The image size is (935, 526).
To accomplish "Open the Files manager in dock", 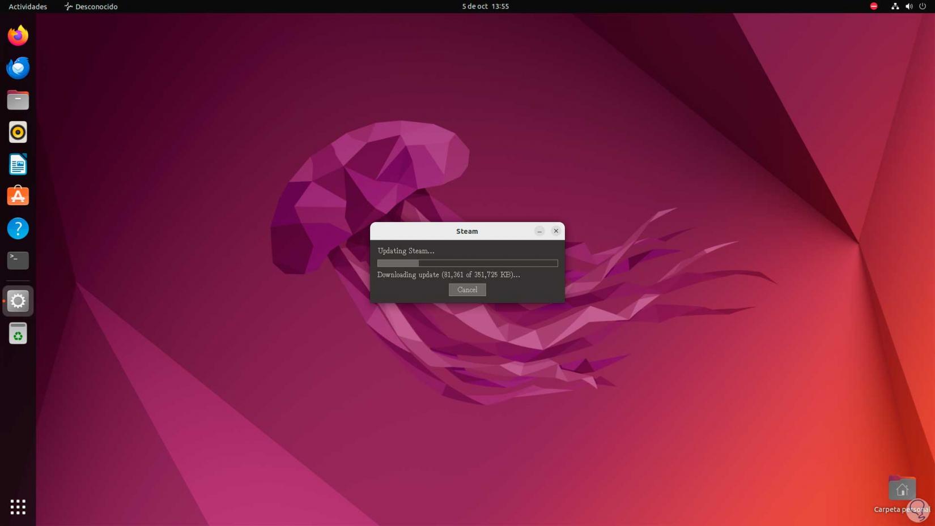I will click(x=18, y=100).
